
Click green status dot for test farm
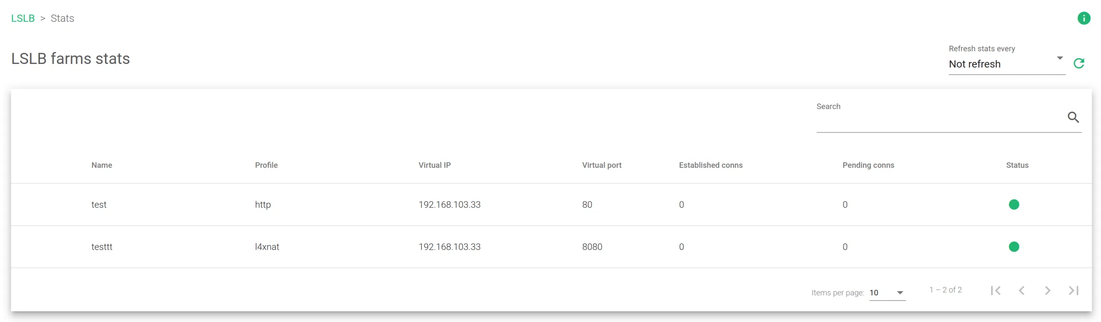point(1014,204)
